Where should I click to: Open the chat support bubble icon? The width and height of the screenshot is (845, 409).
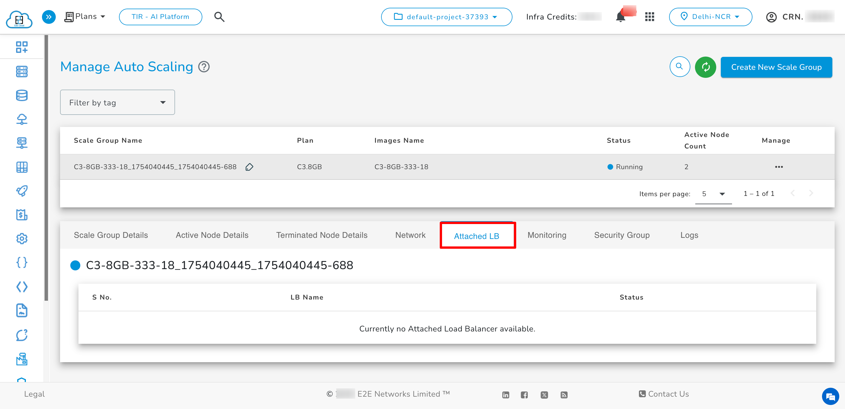(830, 397)
